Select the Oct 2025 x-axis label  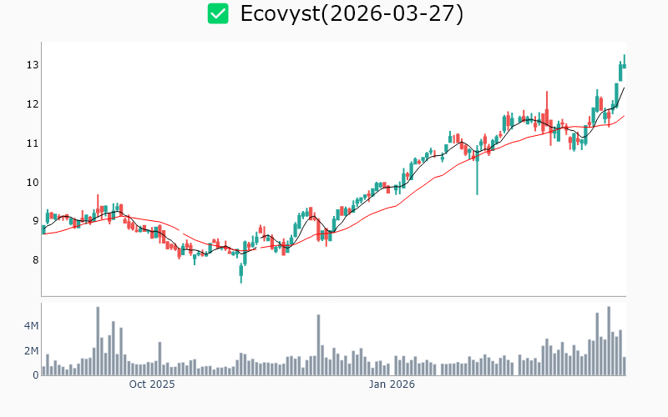point(152,384)
